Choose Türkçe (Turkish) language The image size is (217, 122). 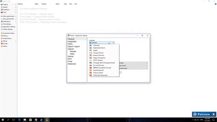[104, 73]
